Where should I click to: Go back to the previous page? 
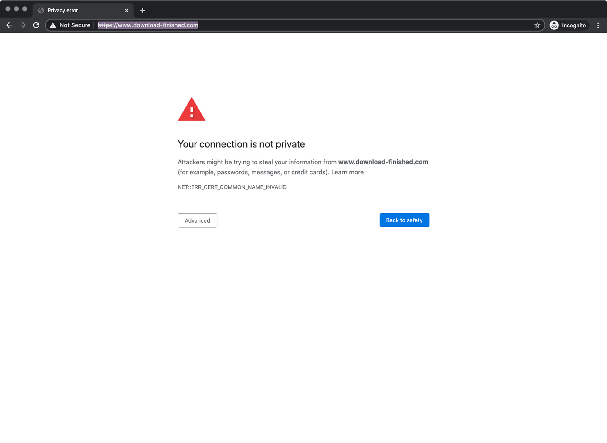9,25
